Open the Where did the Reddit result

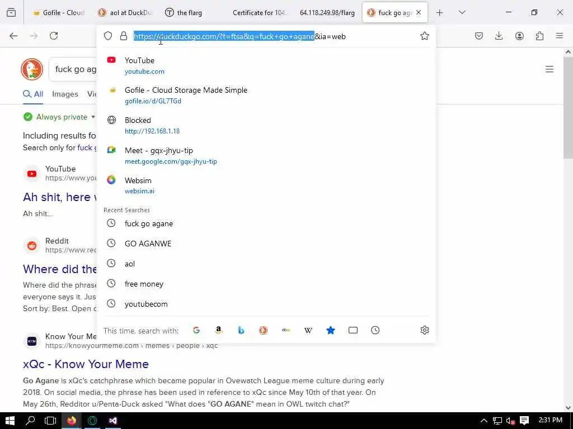(59, 269)
